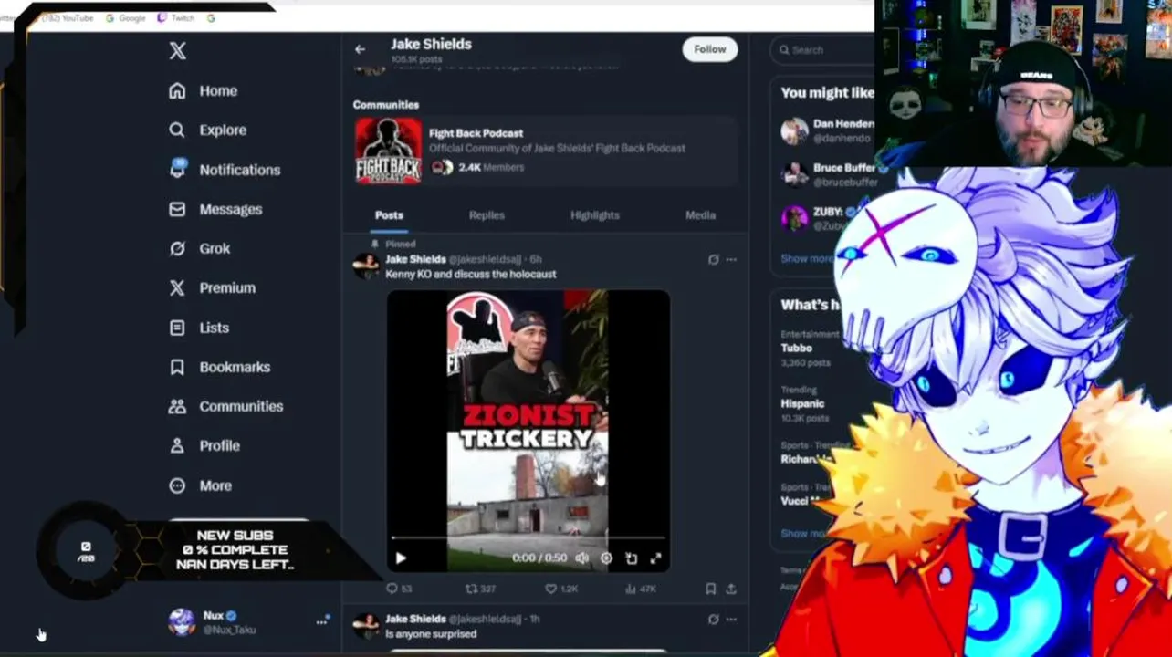Switch to the Replies tab

point(487,215)
